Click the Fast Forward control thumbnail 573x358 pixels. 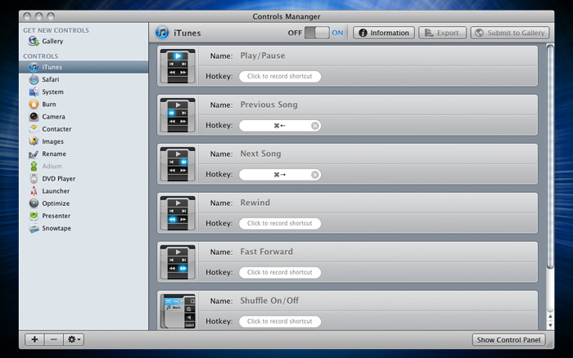click(178, 262)
